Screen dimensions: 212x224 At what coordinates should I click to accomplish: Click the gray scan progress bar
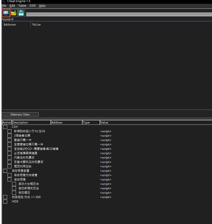[x=118, y=14]
